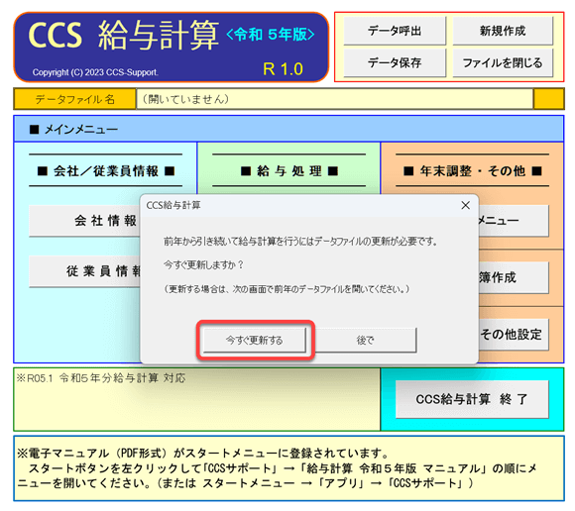Exit via CCS給与計算 終了 button
575x511 pixels.
pyautogui.click(x=472, y=399)
